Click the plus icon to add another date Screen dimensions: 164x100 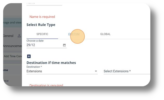(x=29, y=56)
